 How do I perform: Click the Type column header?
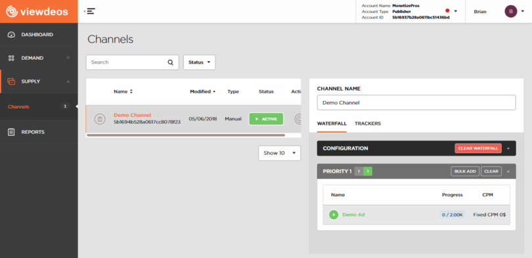(x=233, y=91)
